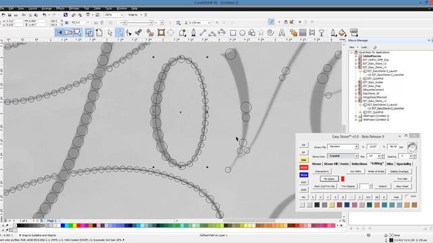This screenshot has width=433, height=243.
Task: Click the gray gradient square icon
Action: [x=302, y=33]
